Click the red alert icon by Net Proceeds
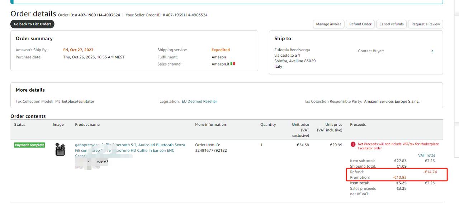Viewport: 459px width, 206px height. tap(353, 144)
